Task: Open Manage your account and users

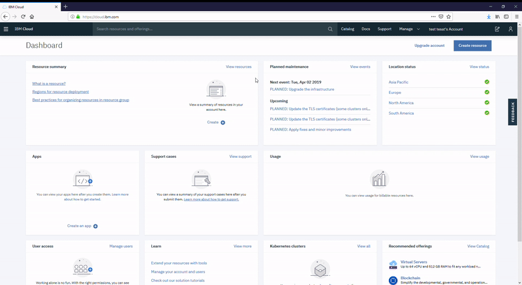Action: pos(178,272)
